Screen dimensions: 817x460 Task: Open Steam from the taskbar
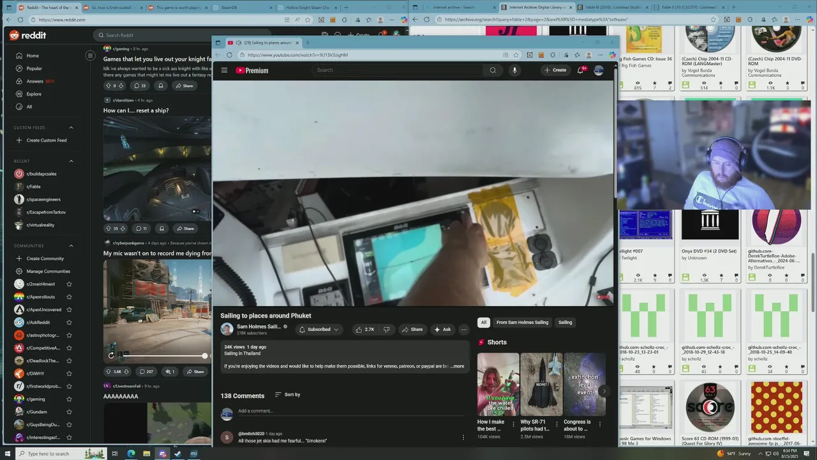(177, 454)
